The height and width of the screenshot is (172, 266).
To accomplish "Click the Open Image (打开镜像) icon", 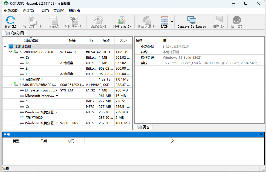I will pos(122,20).
